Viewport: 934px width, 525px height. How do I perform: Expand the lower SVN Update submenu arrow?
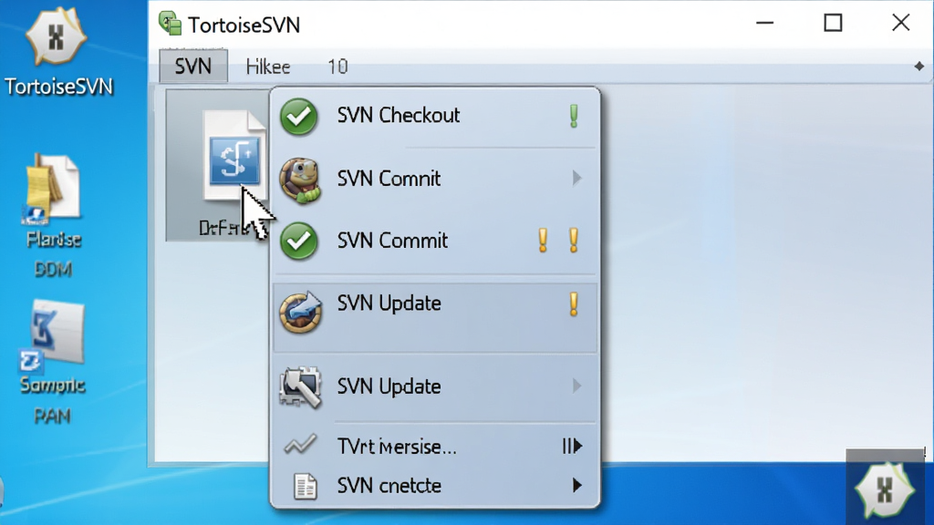pyautogui.click(x=576, y=386)
